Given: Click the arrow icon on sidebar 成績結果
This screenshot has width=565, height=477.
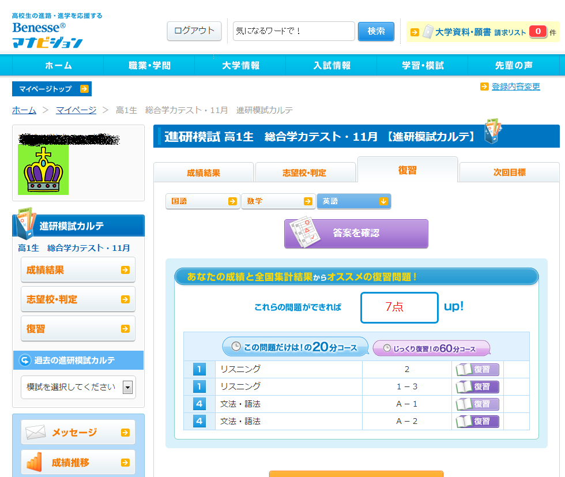Looking at the screenshot, I should click(x=126, y=270).
